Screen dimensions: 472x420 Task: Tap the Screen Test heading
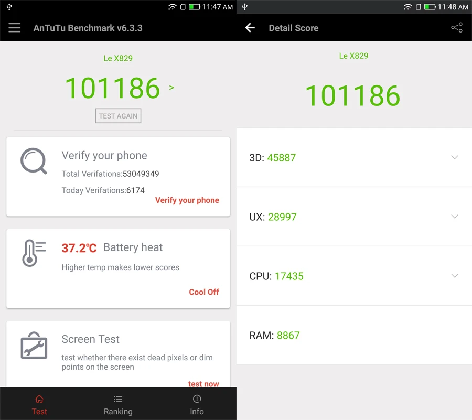point(90,339)
